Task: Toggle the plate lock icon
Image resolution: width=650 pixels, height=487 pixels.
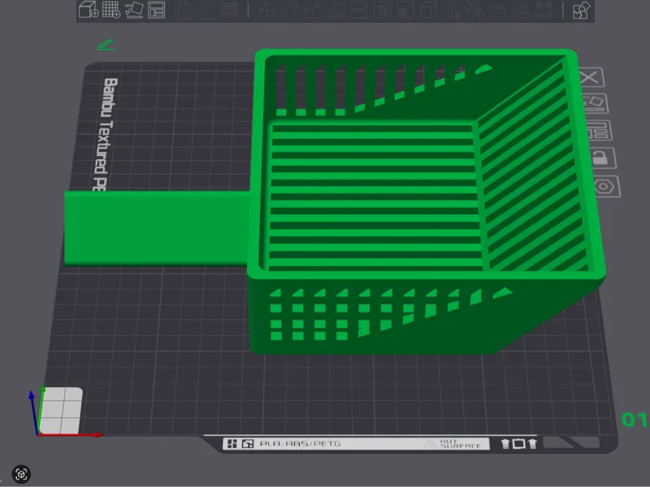Action: point(602,157)
